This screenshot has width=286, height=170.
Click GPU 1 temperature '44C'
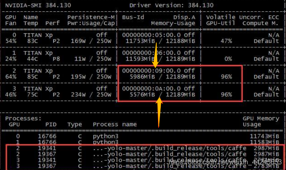32,59
